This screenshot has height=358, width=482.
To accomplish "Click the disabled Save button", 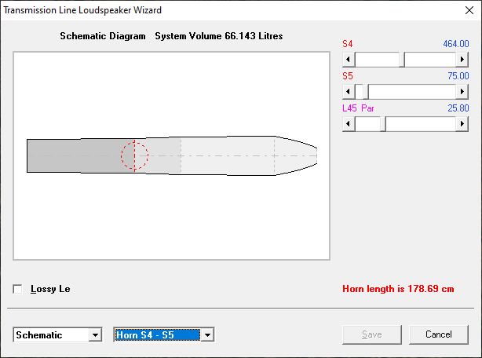I will [372, 334].
